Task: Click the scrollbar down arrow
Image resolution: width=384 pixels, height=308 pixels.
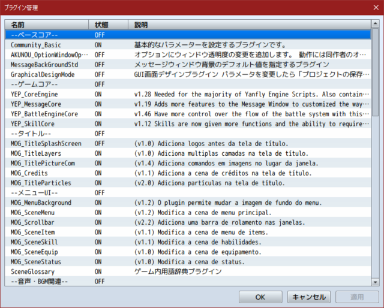Action: [375, 282]
